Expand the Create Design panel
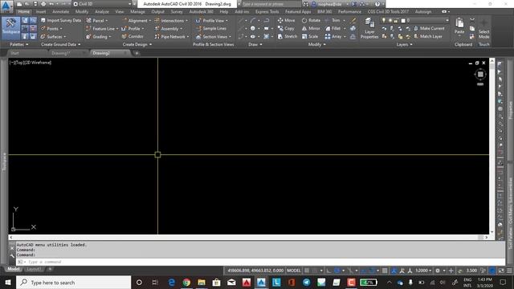 (x=137, y=45)
